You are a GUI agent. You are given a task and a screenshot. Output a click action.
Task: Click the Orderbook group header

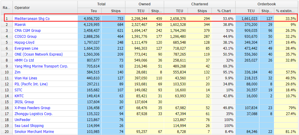(267, 4)
